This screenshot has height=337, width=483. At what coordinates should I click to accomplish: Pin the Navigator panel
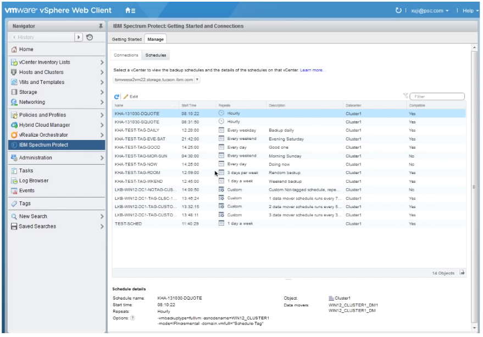[x=101, y=26]
